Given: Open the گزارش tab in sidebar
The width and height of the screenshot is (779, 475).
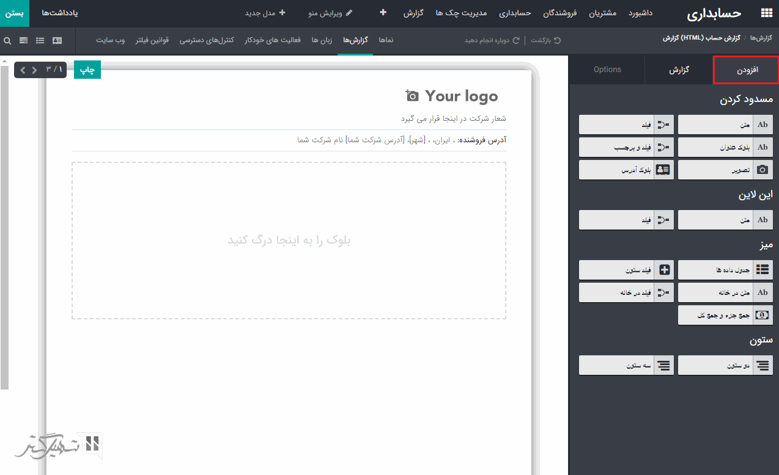Looking at the screenshot, I should click(679, 70).
